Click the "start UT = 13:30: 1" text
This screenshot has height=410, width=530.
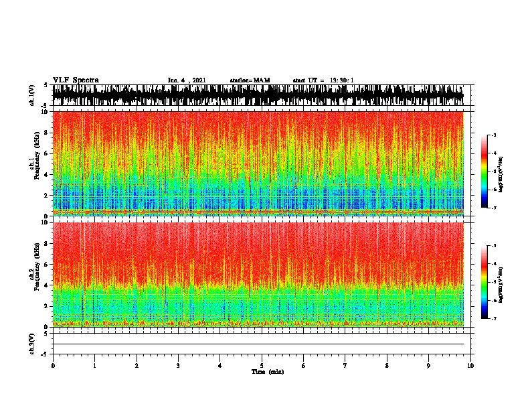point(323,80)
